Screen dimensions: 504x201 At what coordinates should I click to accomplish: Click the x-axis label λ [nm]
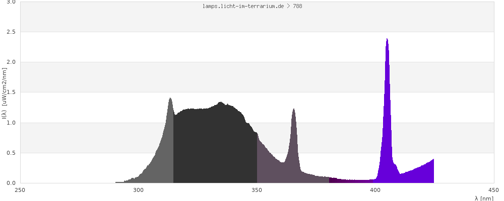484,198
